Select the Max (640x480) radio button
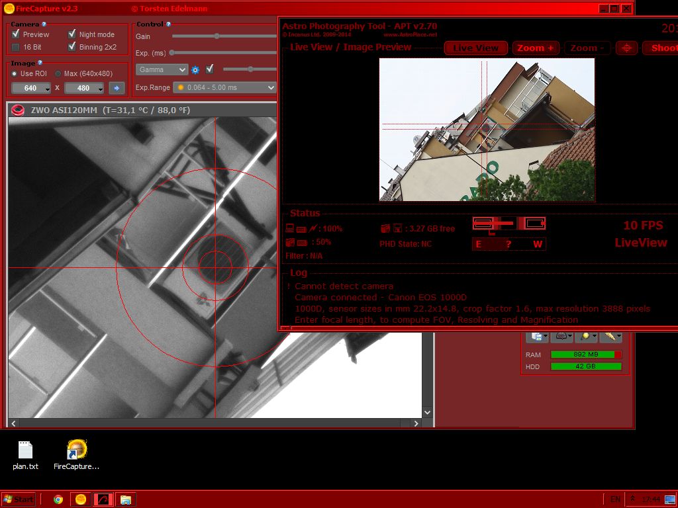 (x=58, y=73)
